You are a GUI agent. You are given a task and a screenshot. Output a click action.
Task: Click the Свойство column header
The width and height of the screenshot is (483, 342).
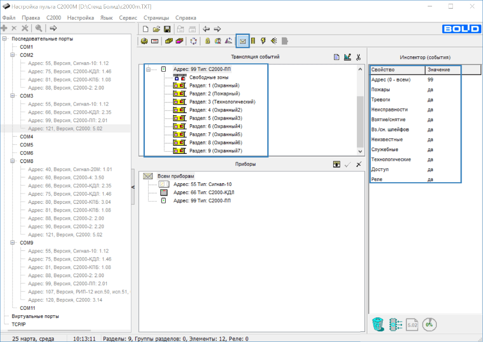(398, 70)
